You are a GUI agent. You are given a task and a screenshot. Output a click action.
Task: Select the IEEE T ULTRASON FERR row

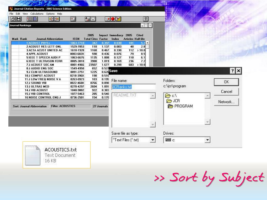pos(78,61)
